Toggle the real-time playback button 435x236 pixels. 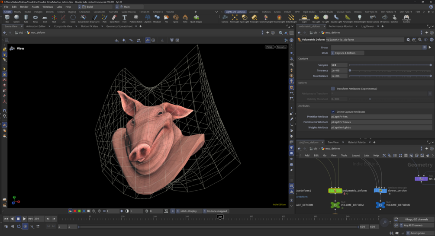[25, 226]
